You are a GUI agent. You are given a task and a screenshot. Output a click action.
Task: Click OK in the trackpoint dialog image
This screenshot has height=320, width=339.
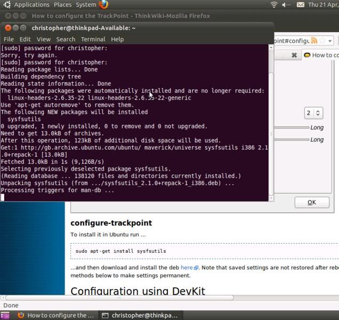[312, 202]
